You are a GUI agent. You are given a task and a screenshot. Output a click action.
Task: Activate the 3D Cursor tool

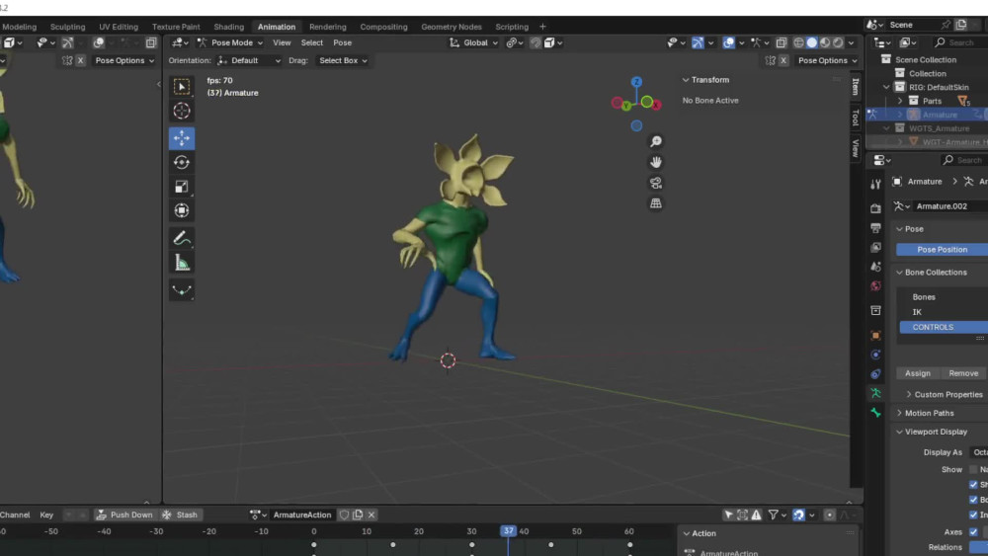click(182, 111)
